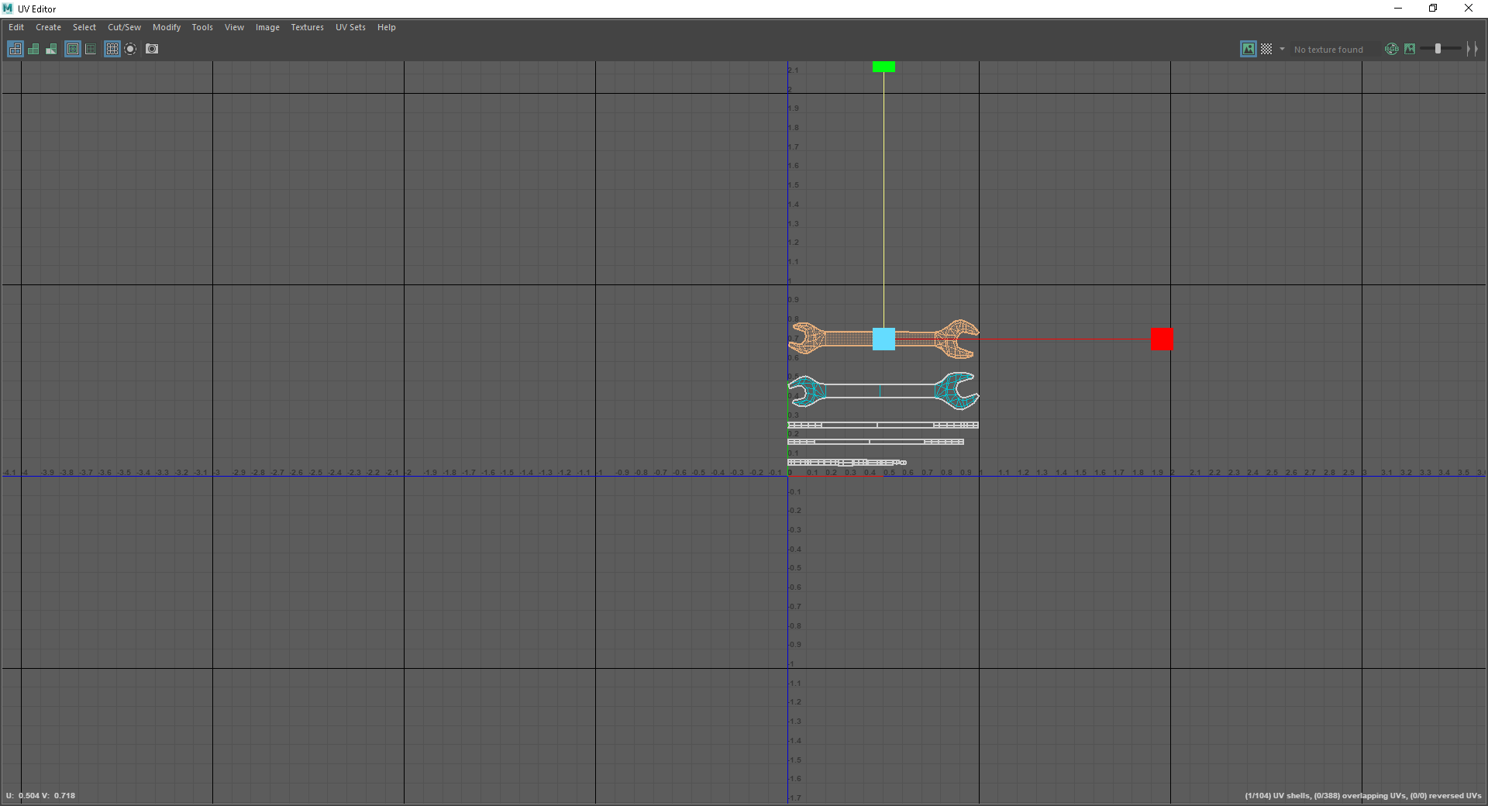Open the Cut/Sew menu
The width and height of the screenshot is (1488, 806).
click(x=124, y=27)
